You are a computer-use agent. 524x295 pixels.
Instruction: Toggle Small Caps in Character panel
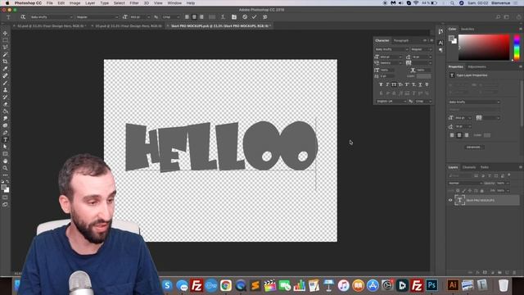click(x=400, y=84)
